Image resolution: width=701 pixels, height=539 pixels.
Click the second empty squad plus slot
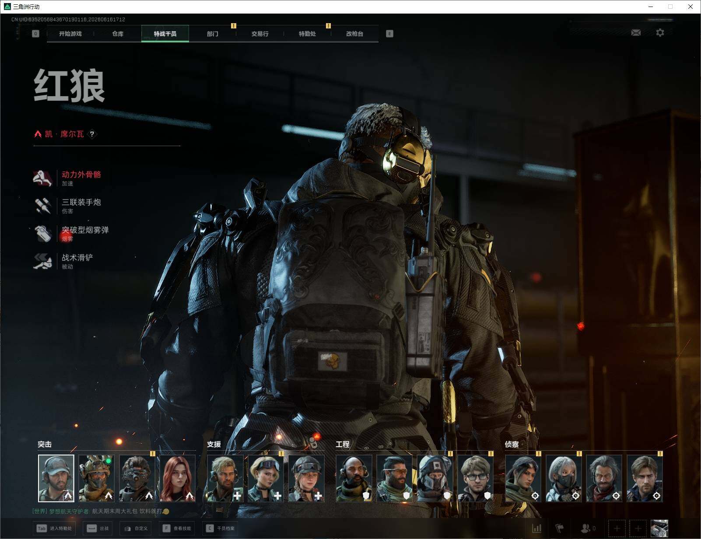click(638, 529)
